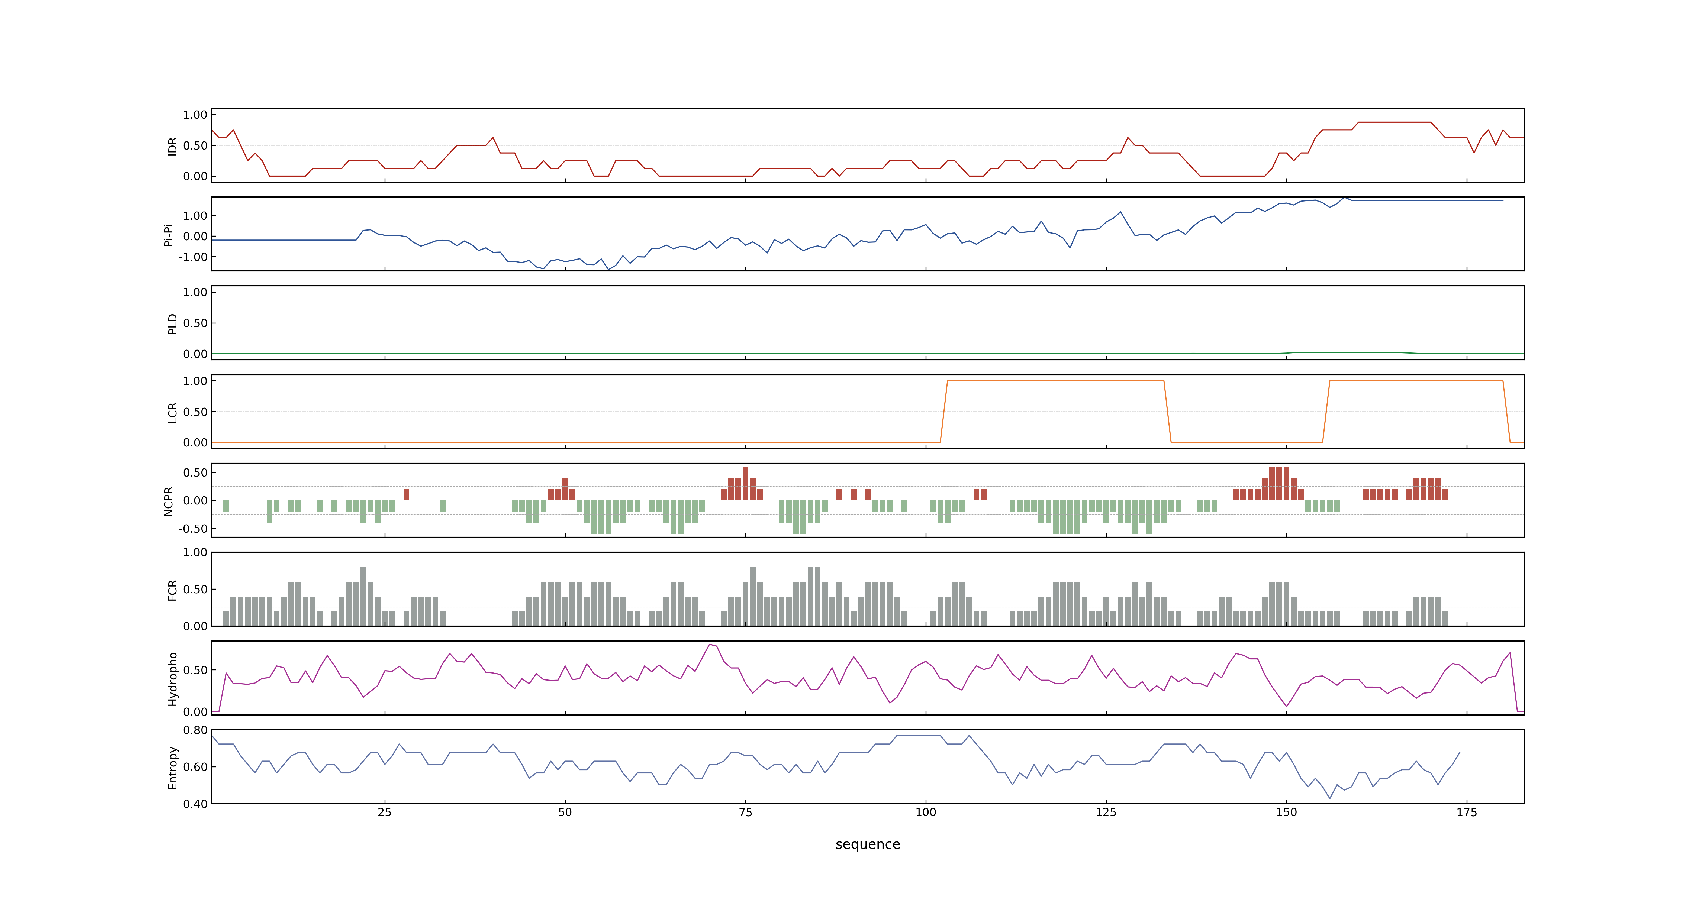The height and width of the screenshot is (903, 1694).
Task: Click the Hydropho axis label
Action: click(172, 679)
